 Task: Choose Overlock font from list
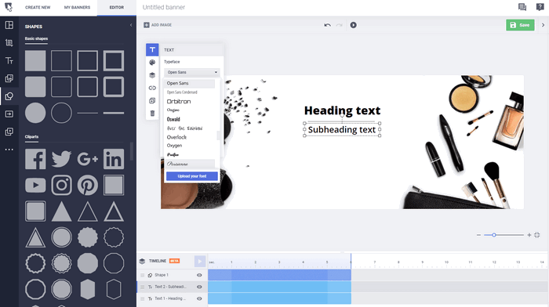pyautogui.click(x=176, y=137)
